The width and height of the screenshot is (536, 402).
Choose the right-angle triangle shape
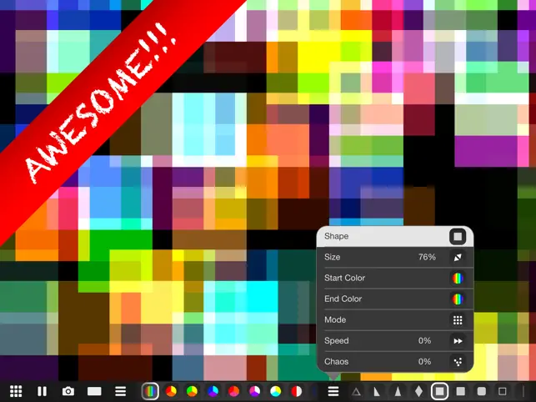click(x=377, y=391)
